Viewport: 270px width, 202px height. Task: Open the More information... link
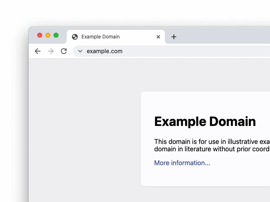tap(182, 163)
